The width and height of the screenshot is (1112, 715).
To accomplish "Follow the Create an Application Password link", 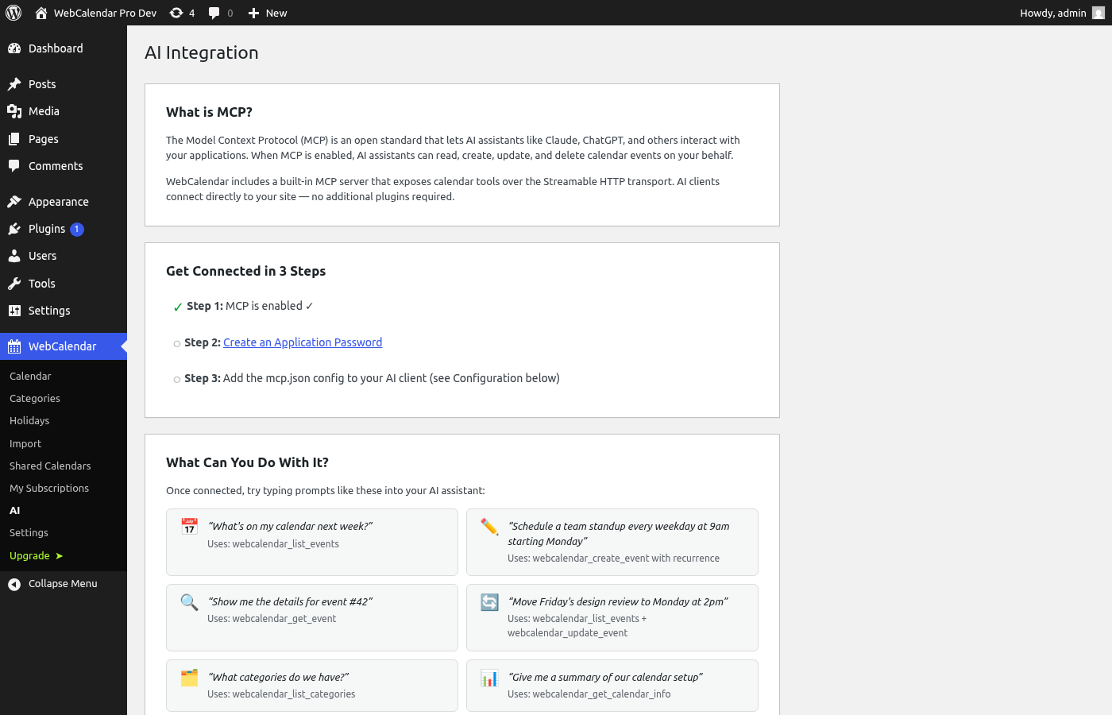I will tap(303, 342).
